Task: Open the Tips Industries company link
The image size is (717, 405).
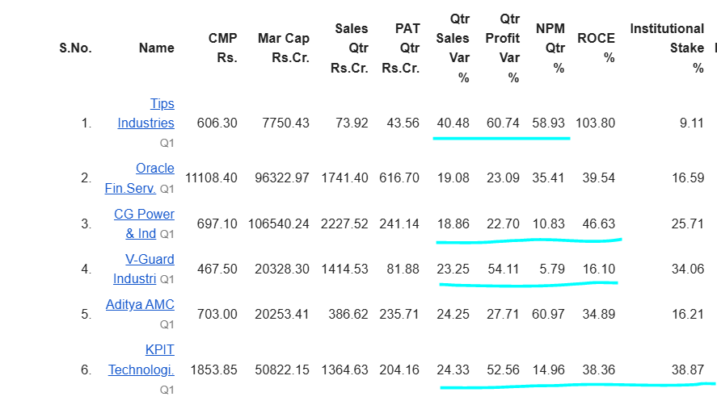Action: pos(146,113)
